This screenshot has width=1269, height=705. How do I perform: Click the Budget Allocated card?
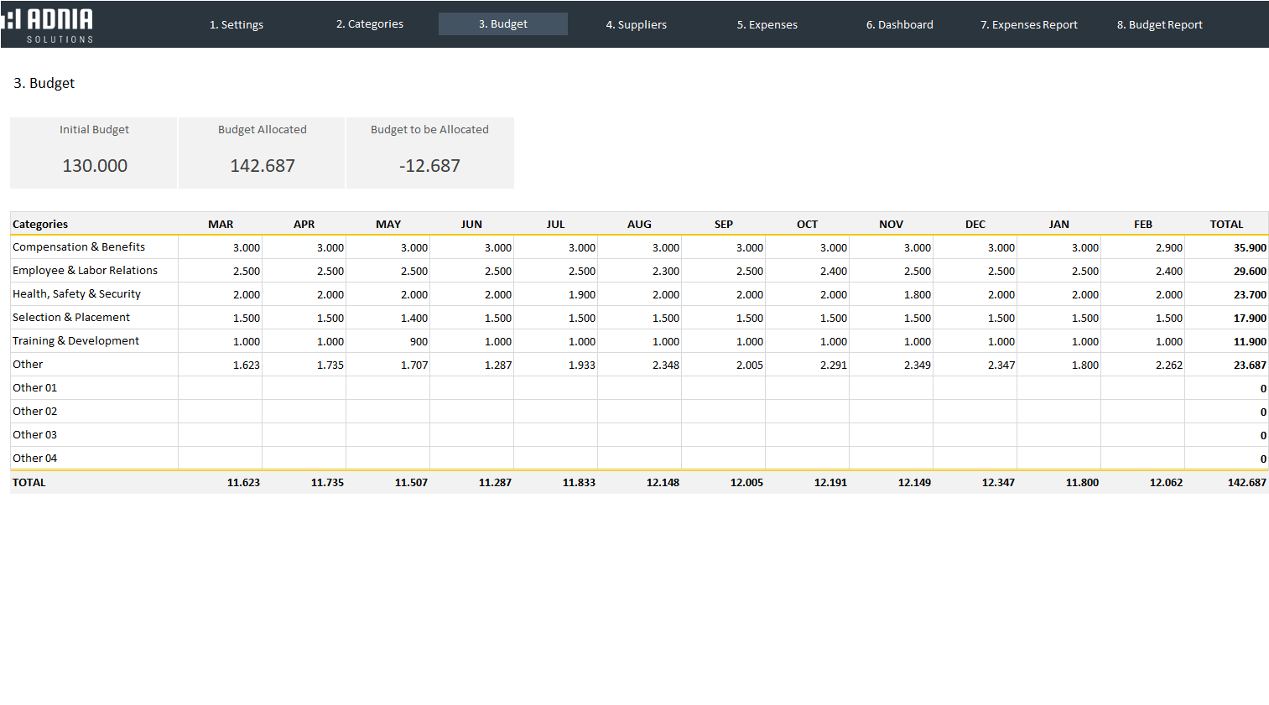[262, 153]
